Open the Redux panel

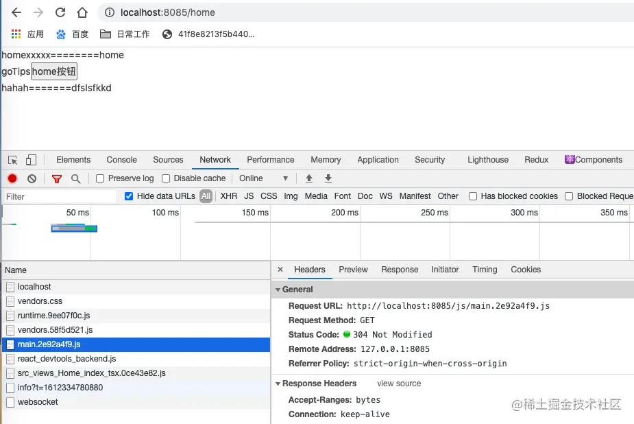[537, 160]
